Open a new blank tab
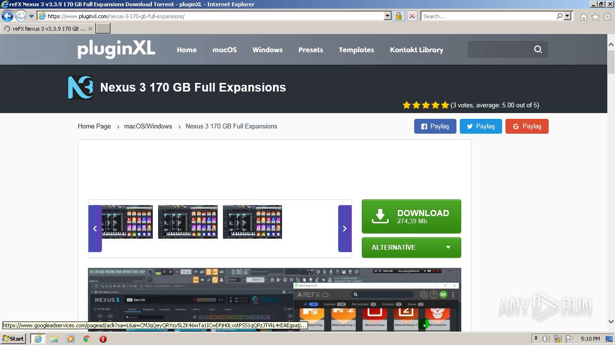This screenshot has width=615, height=345. (x=103, y=29)
